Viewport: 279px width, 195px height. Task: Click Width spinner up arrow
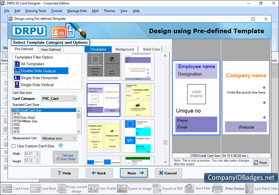click(38, 153)
